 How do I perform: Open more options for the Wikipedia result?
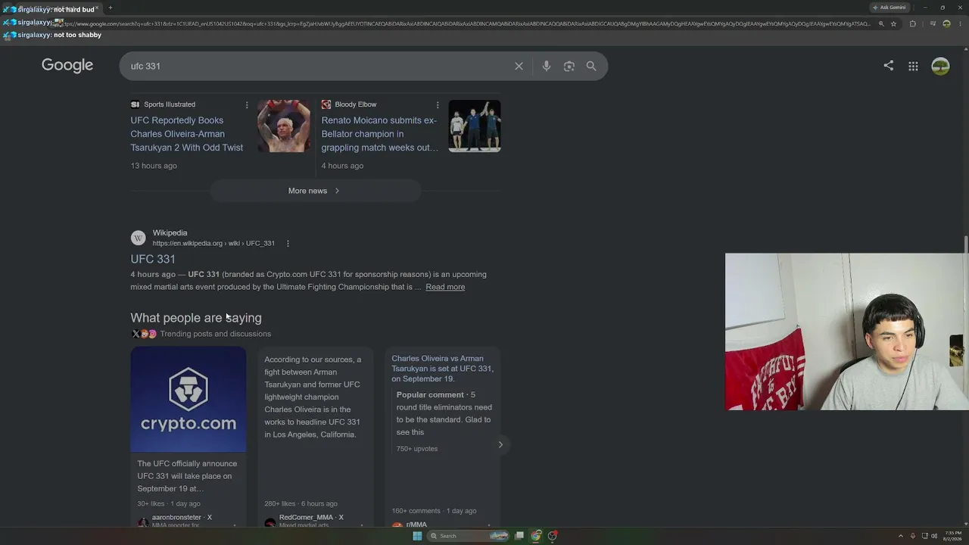click(288, 244)
